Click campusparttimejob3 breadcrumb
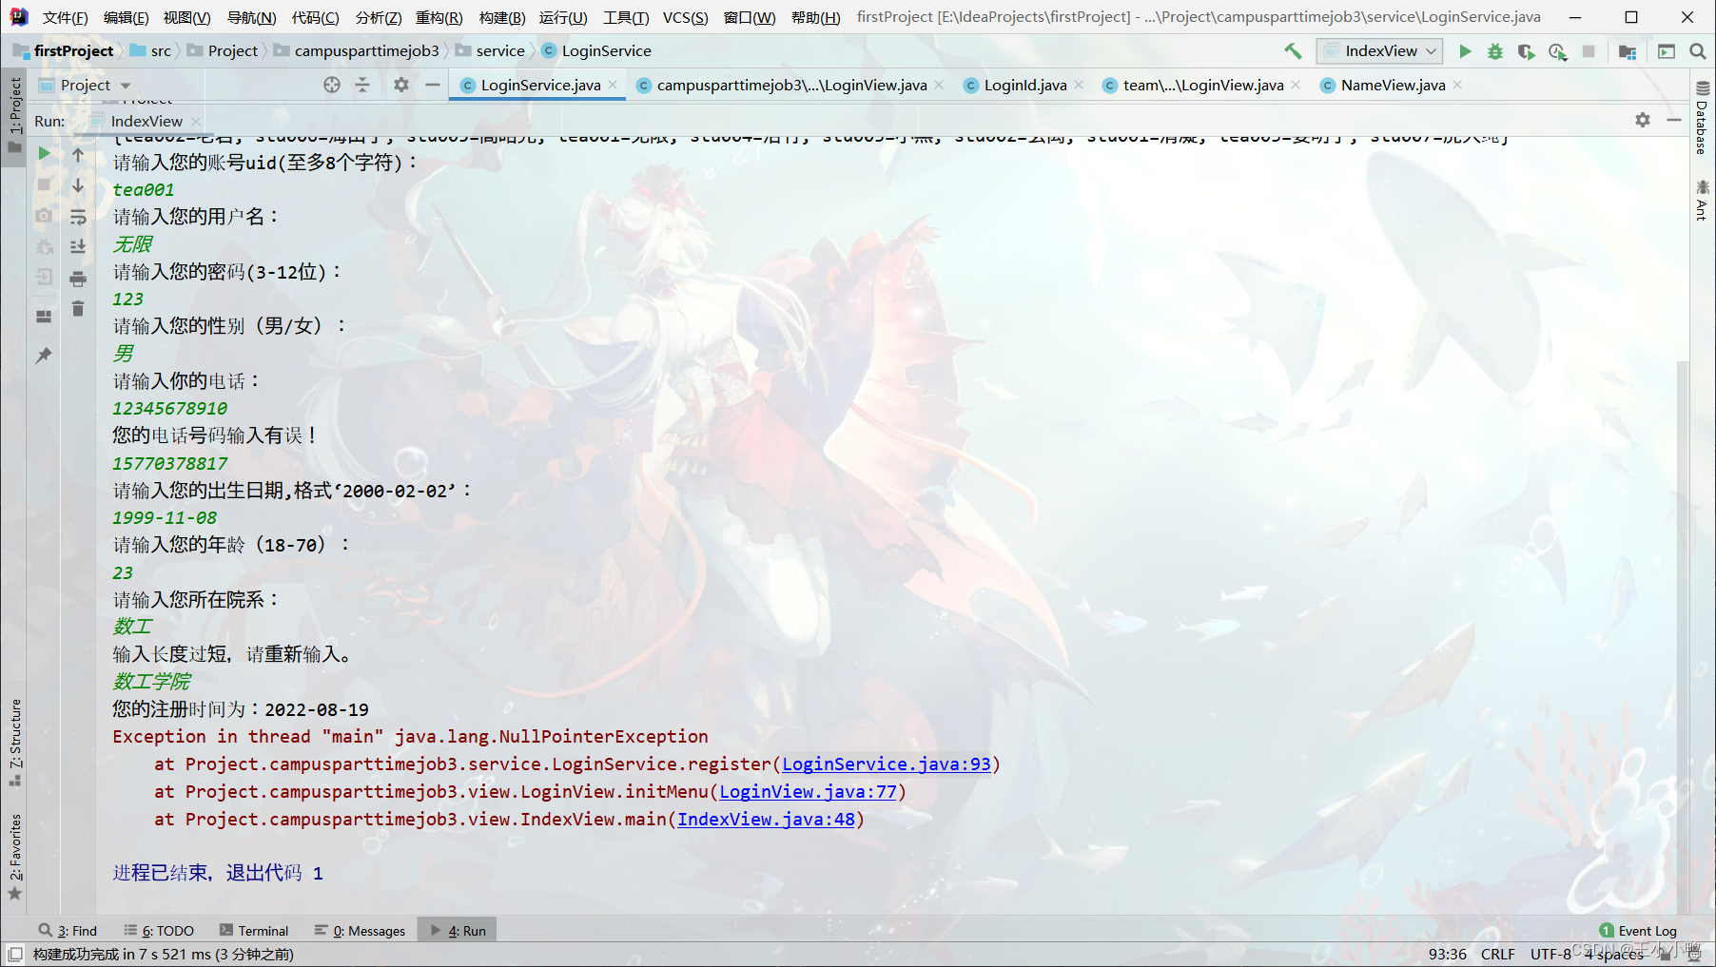This screenshot has height=967, width=1716. pos(357,51)
